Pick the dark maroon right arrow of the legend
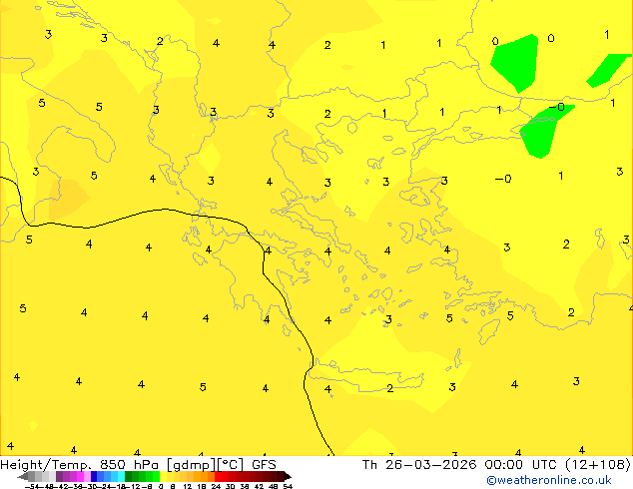Screen dimensions: 633x489 click(288, 476)
